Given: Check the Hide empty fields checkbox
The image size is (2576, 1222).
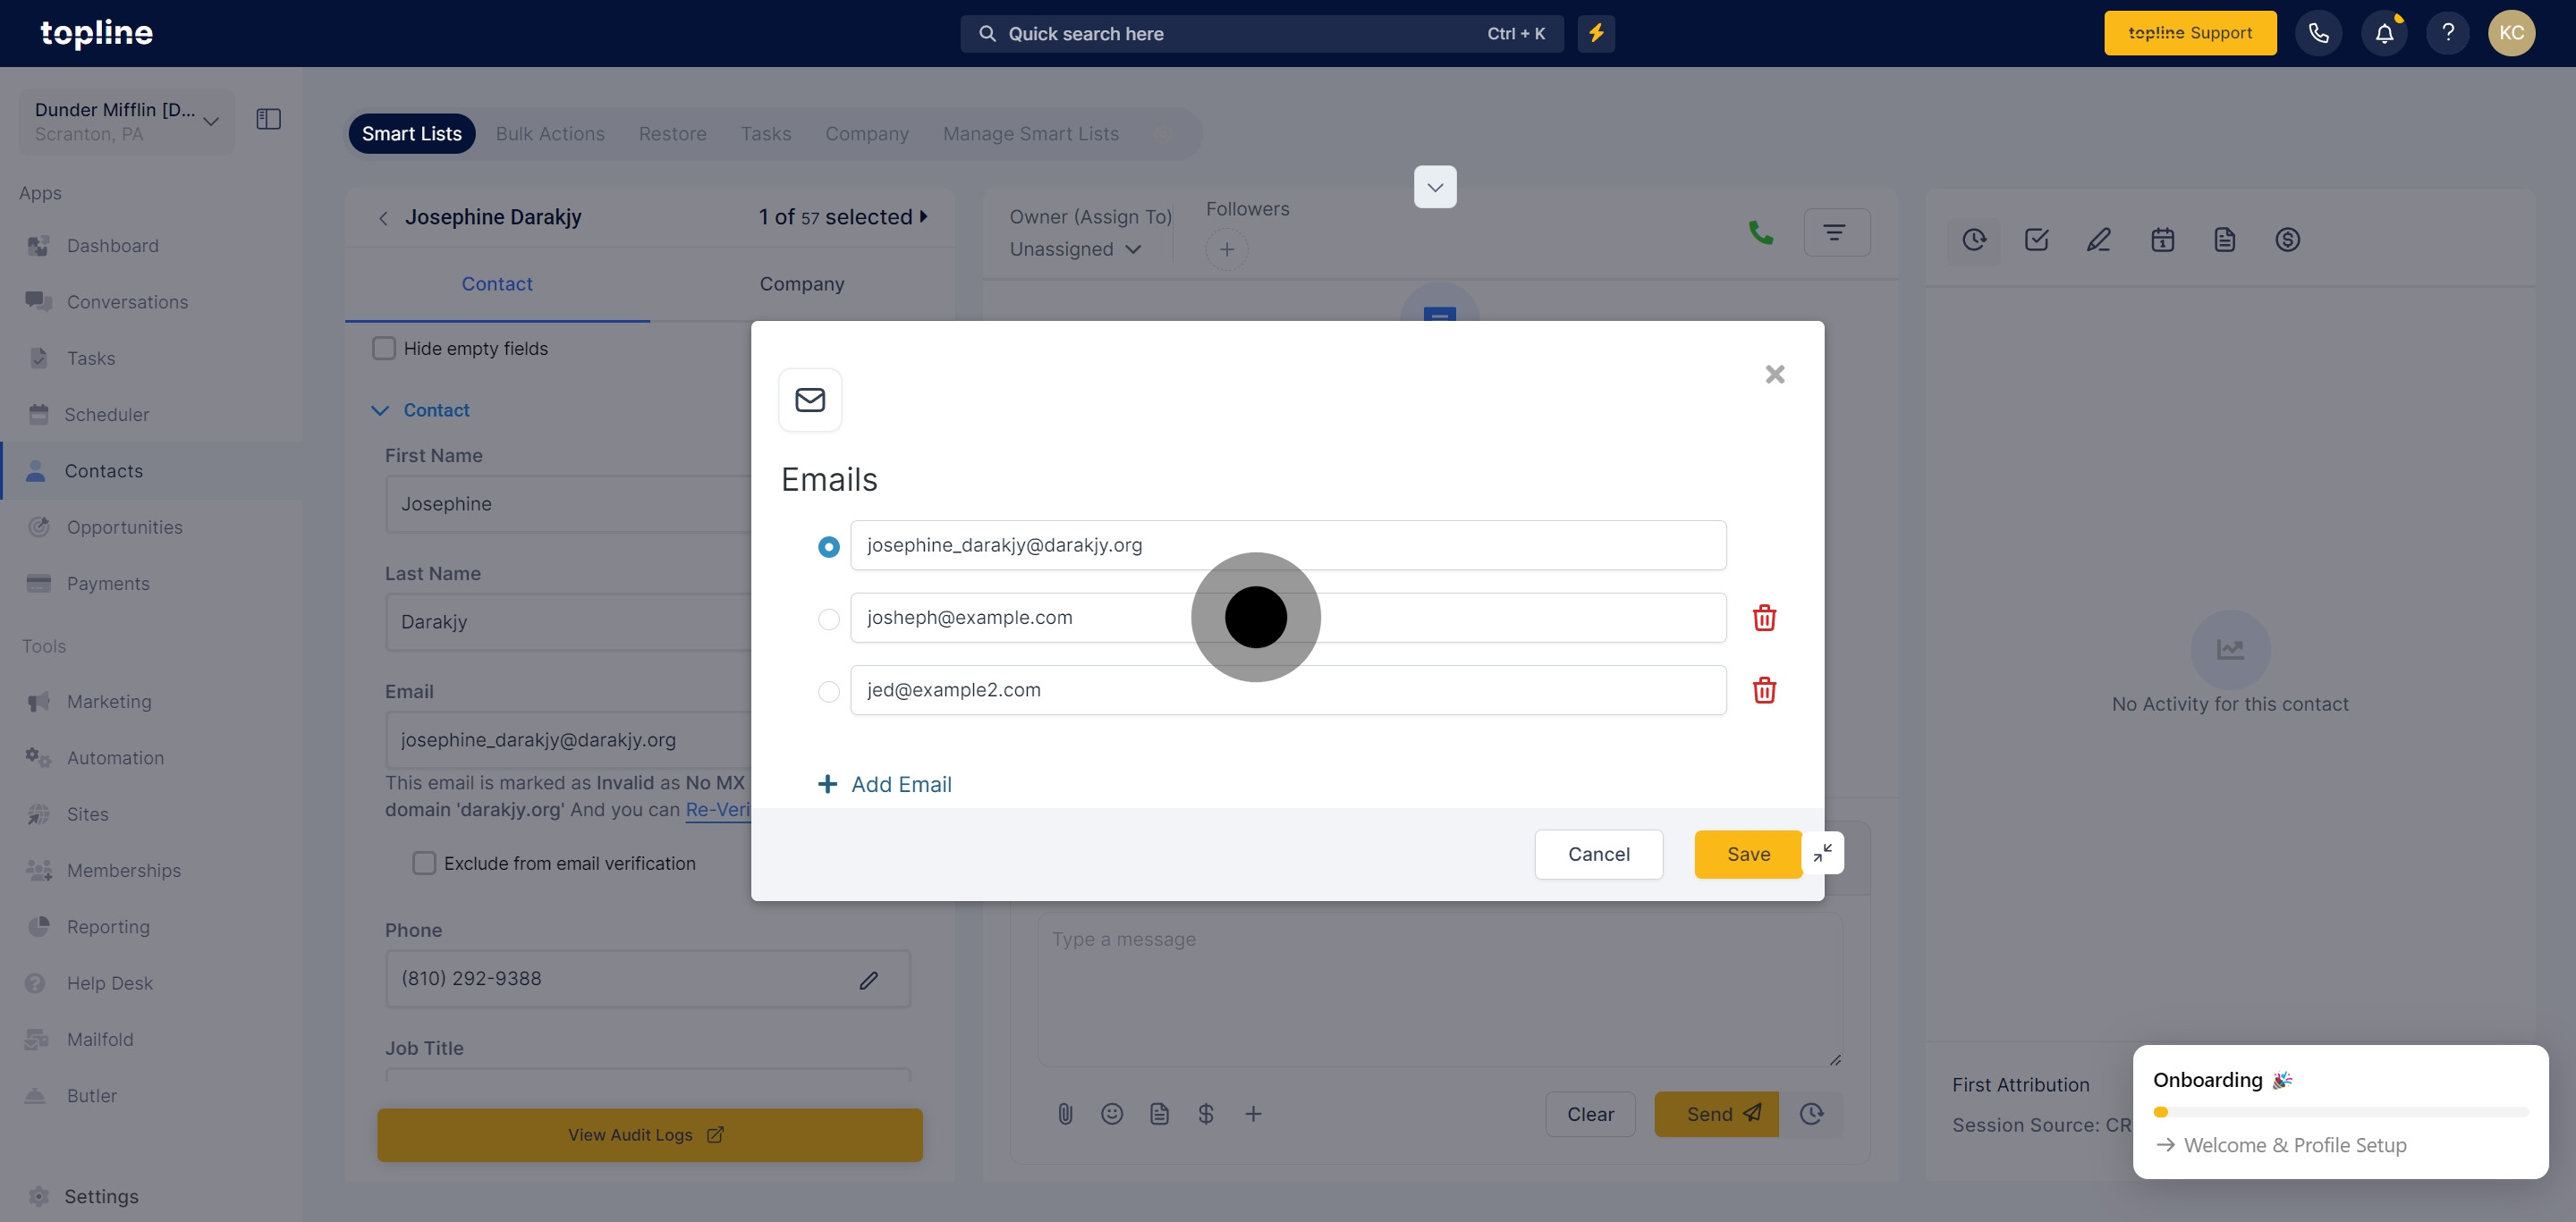Looking at the screenshot, I should (x=384, y=349).
